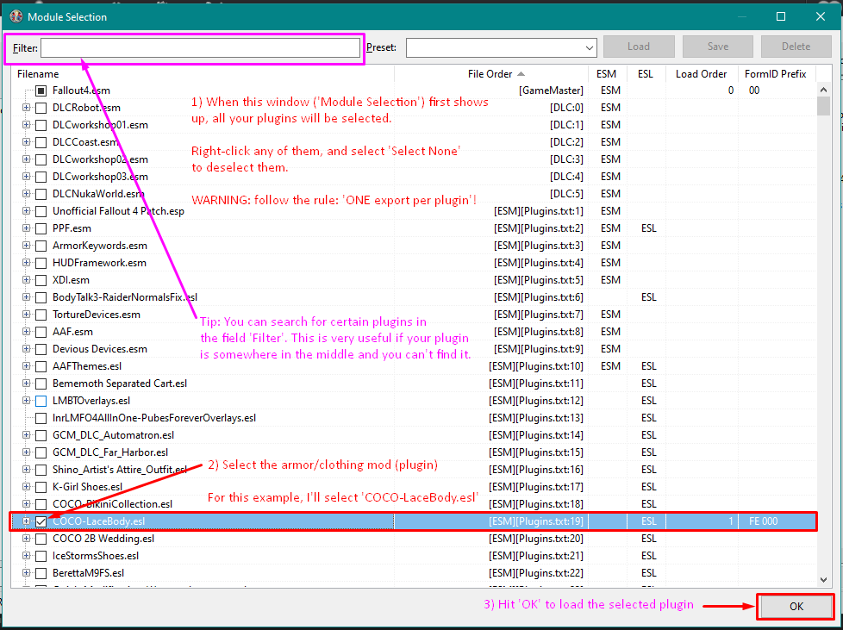843x630 pixels.
Task: Maximize the Module Selection window
Action: [x=781, y=16]
